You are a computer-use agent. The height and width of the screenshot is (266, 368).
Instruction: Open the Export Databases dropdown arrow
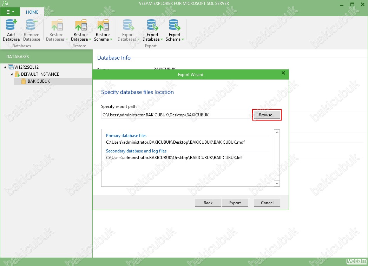click(138, 39)
